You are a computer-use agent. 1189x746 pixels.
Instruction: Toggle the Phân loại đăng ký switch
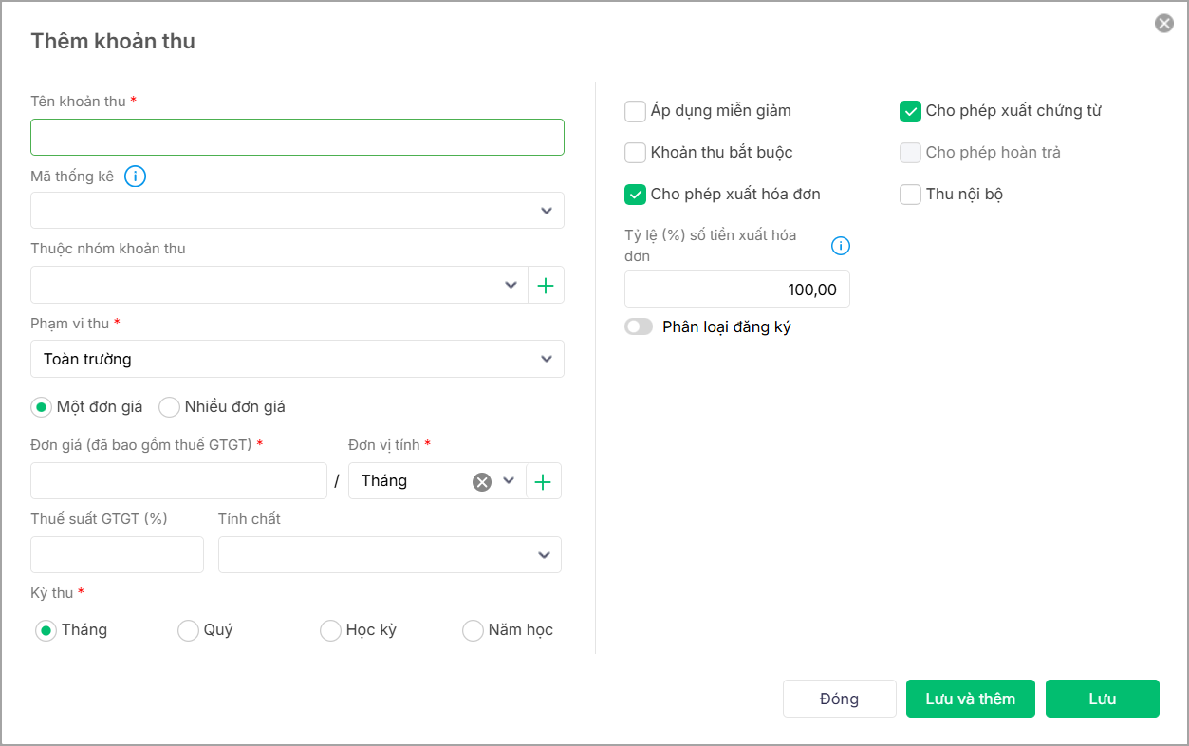(639, 327)
